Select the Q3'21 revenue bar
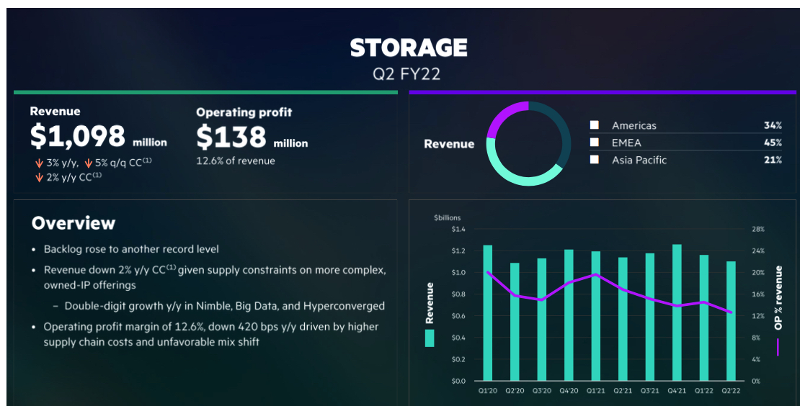This screenshot has width=800, height=406. click(x=650, y=317)
